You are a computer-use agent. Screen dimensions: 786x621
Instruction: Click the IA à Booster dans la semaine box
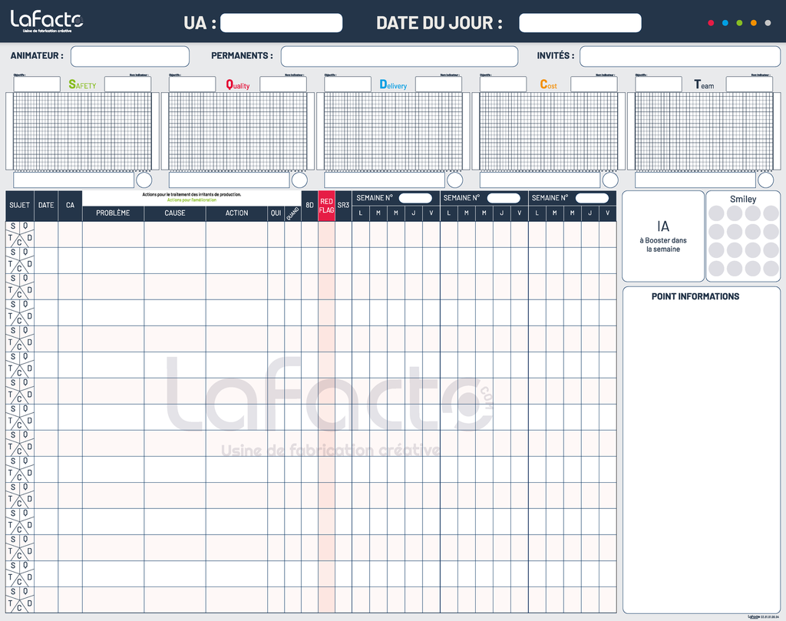(x=662, y=236)
